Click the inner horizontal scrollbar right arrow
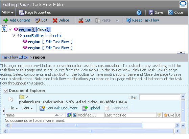 click(177, 126)
